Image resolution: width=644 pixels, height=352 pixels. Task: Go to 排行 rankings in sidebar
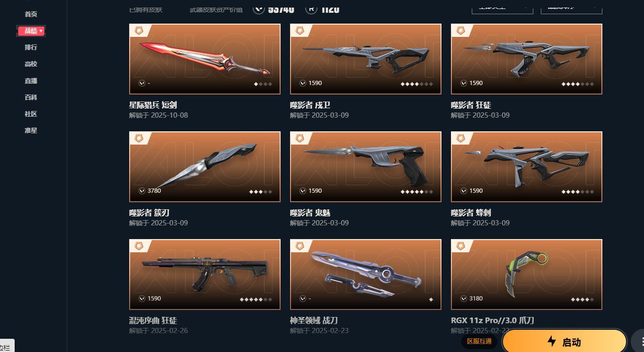click(x=31, y=47)
